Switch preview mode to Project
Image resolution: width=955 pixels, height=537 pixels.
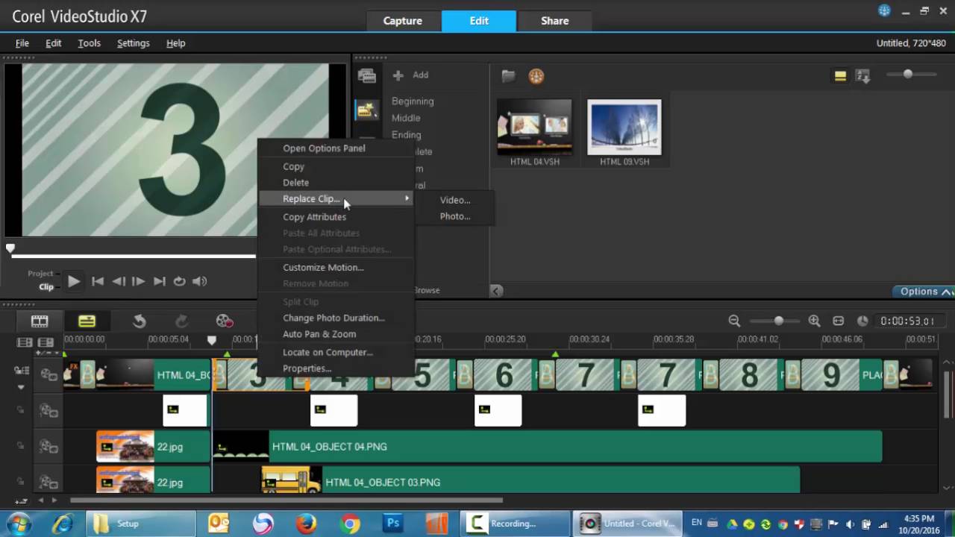(x=41, y=274)
